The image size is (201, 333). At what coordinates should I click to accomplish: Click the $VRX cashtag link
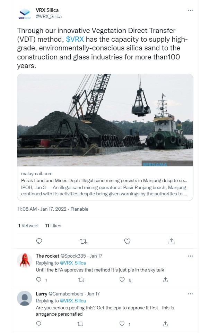click(x=75, y=39)
